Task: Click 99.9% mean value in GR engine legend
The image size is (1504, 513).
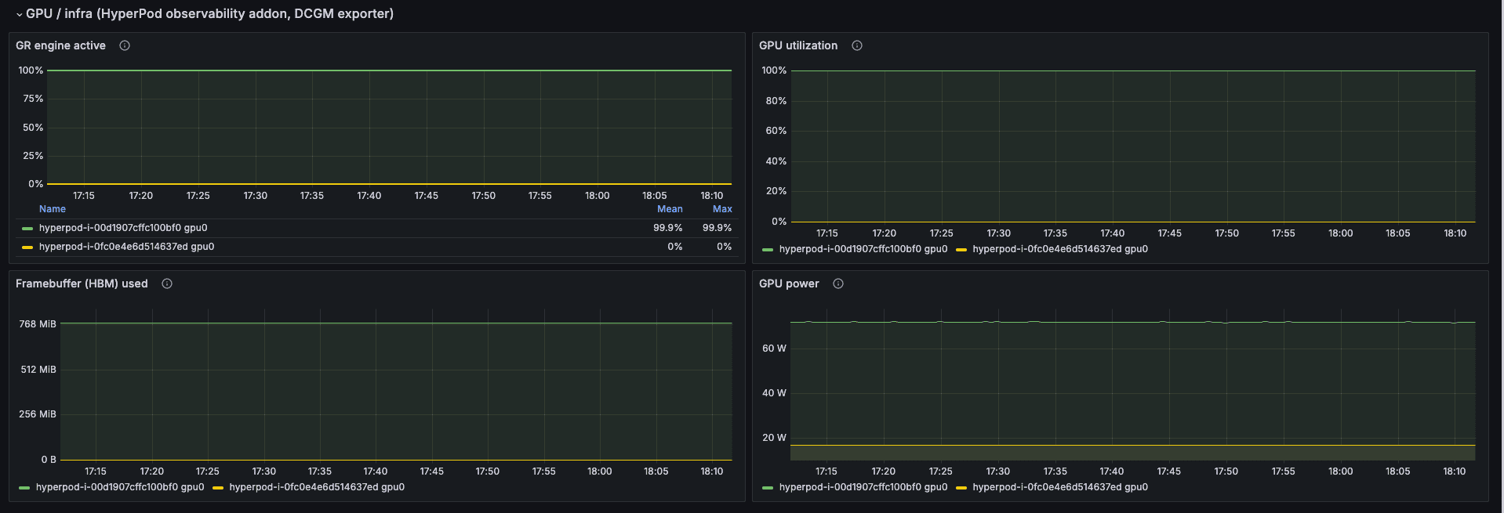Action: tap(668, 228)
